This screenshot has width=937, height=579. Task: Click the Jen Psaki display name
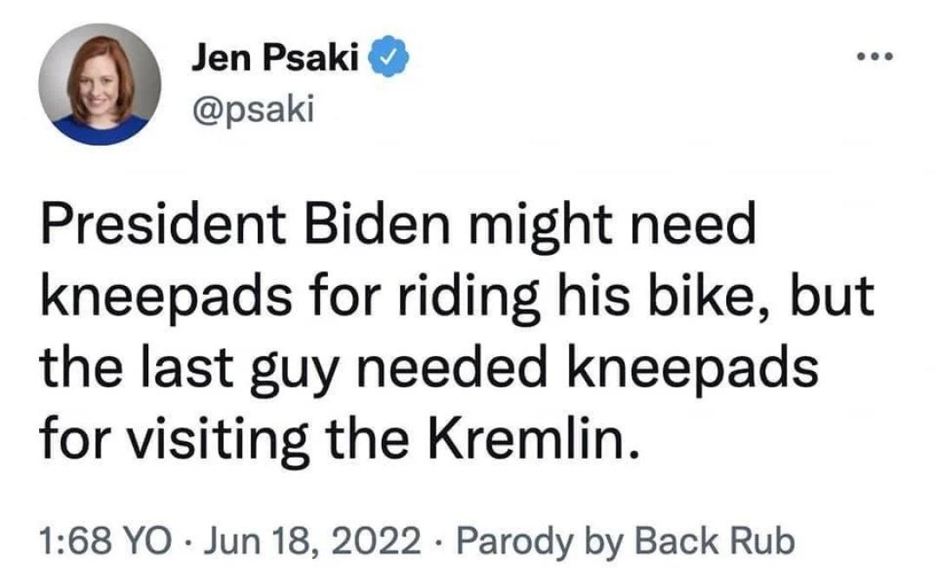(x=275, y=54)
